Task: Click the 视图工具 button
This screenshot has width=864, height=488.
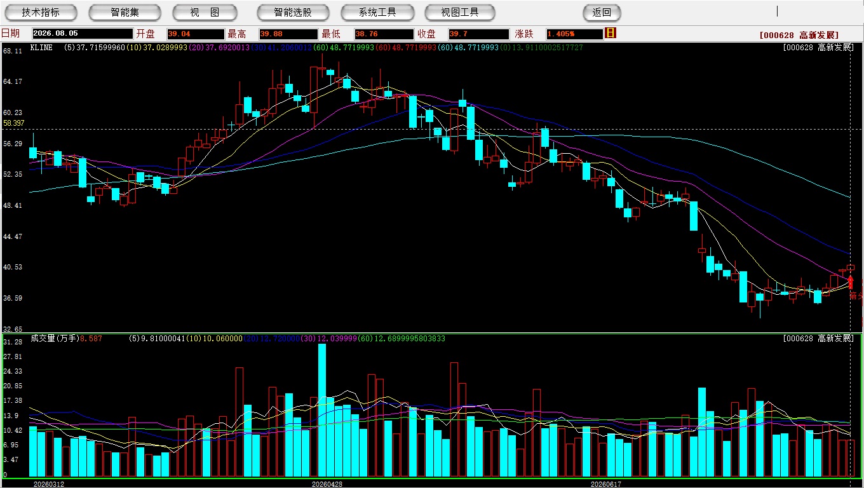Action: [x=460, y=12]
